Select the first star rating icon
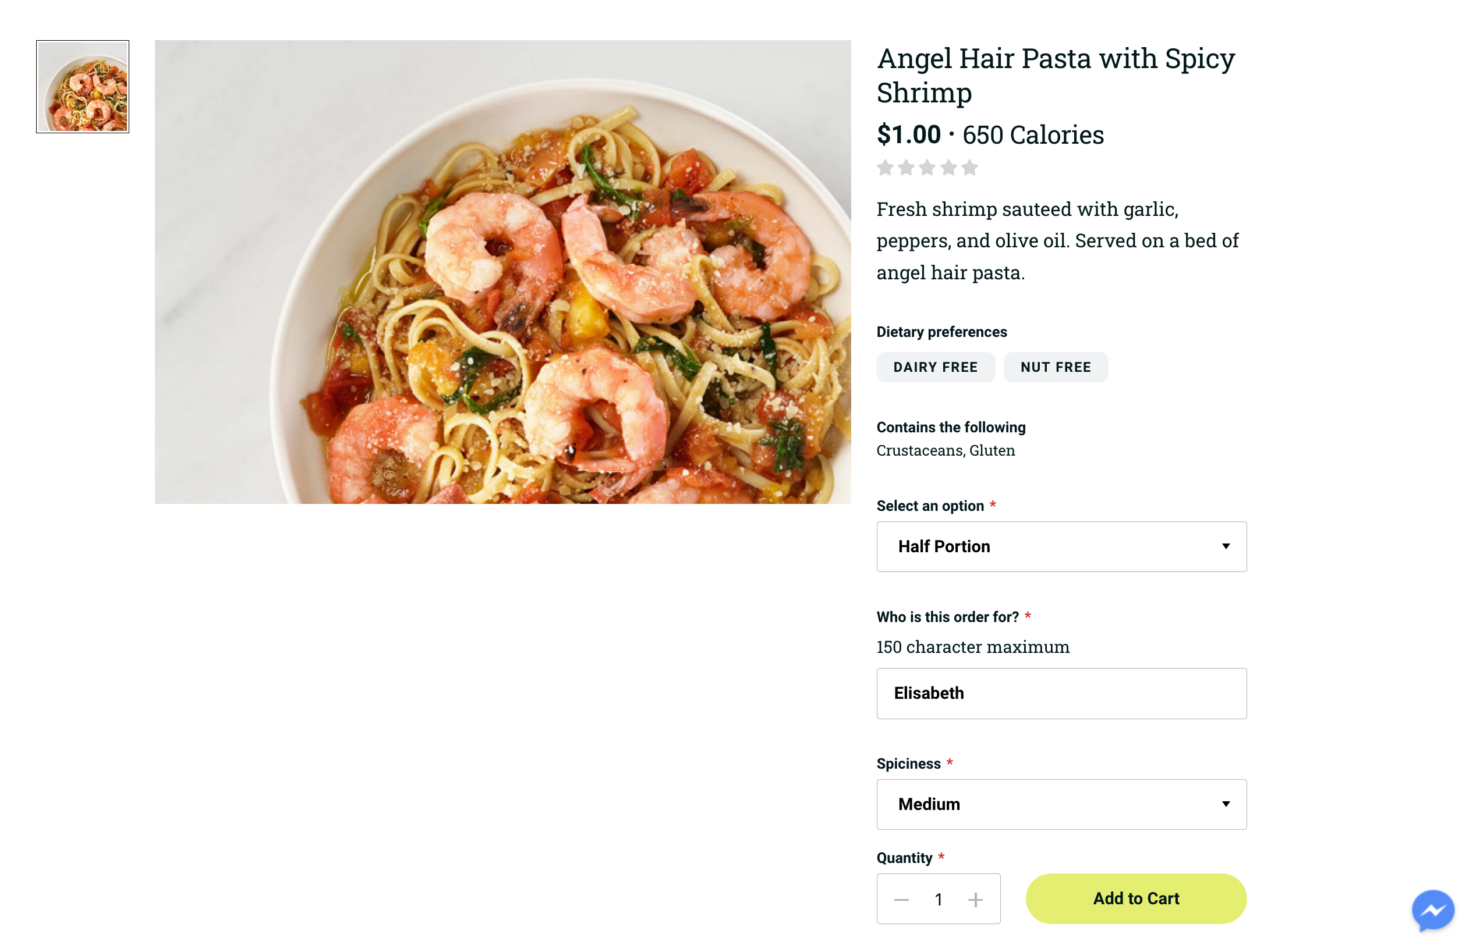Image resolution: width=1480 pixels, height=945 pixels. point(886,167)
